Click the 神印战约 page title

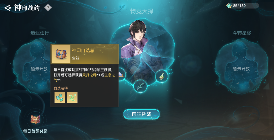tap(27, 8)
